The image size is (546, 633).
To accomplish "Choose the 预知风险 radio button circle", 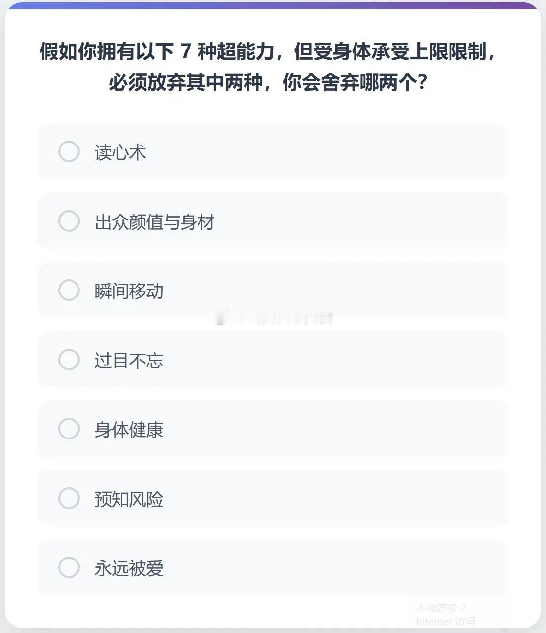I will [x=69, y=499].
